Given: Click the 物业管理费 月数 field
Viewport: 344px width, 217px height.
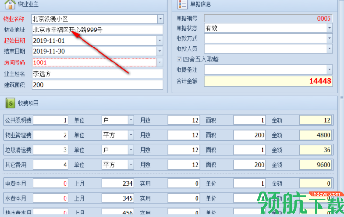Looking at the screenshot, I should click(x=184, y=135).
